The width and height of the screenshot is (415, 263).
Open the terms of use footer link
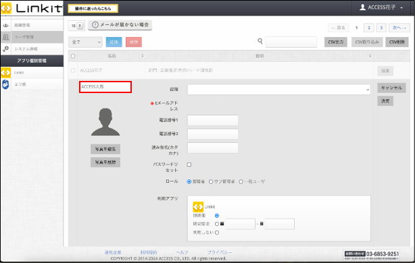point(149,252)
